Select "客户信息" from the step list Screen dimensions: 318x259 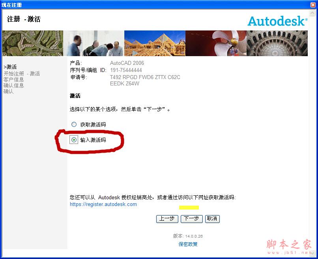pos(13,79)
